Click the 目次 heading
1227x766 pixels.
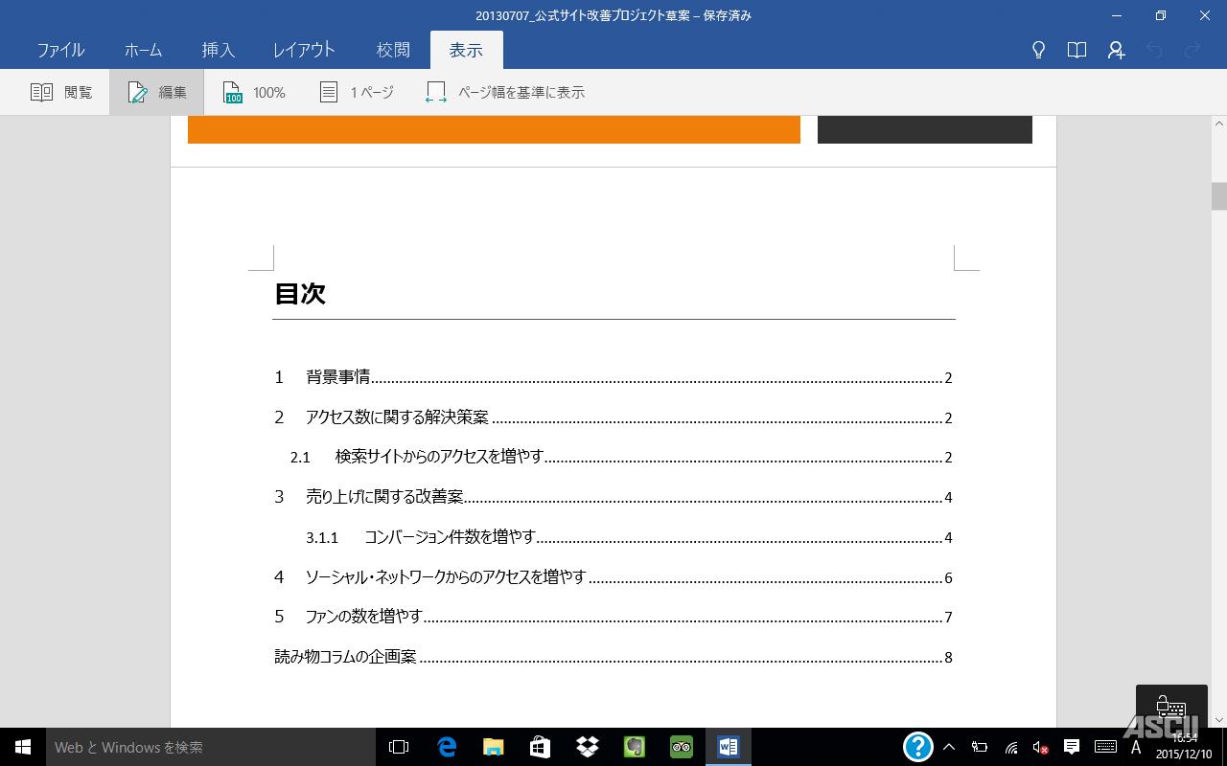point(300,293)
